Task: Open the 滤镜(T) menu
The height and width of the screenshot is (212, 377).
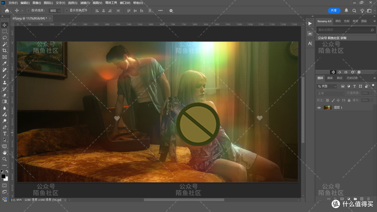Action: click(x=85, y=3)
